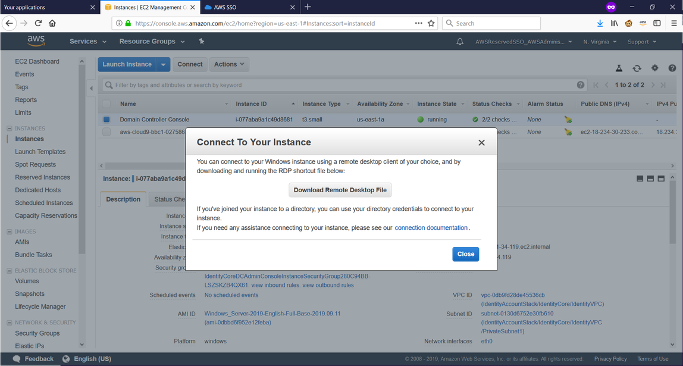
Task: Check the aws-cloud9 instance row checkbox
Action: [106, 132]
